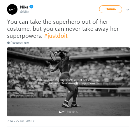Open the tweet timestamp 7:34 - 25 авг. 2018
The image size is (137, 127).
click(21, 121)
